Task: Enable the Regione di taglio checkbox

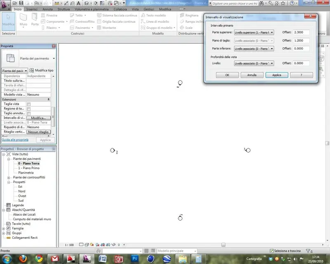Action: pyautogui.click(x=29, y=109)
